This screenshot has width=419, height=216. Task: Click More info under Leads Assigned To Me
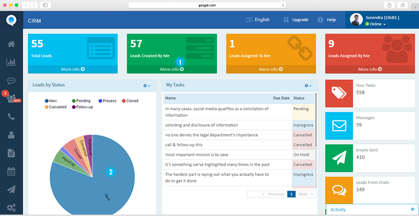click(271, 69)
